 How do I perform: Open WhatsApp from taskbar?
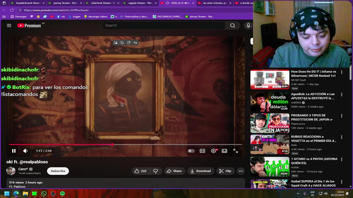44,194
